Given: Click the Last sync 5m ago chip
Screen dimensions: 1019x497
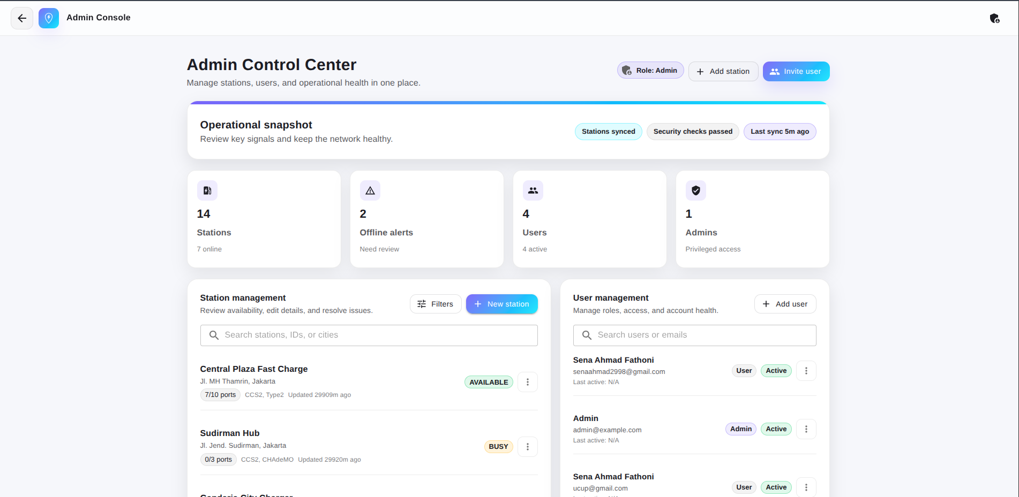Looking at the screenshot, I should click(780, 132).
